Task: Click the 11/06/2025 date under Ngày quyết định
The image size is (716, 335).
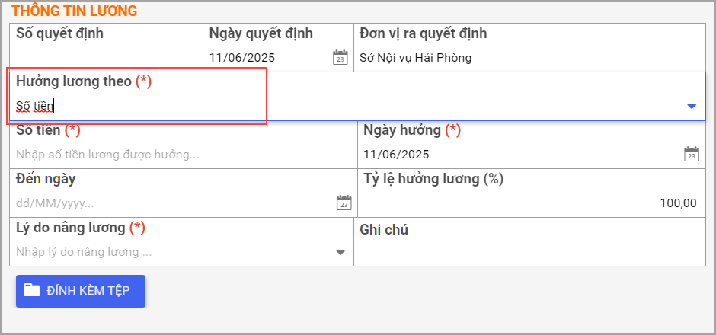Action: (x=242, y=58)
